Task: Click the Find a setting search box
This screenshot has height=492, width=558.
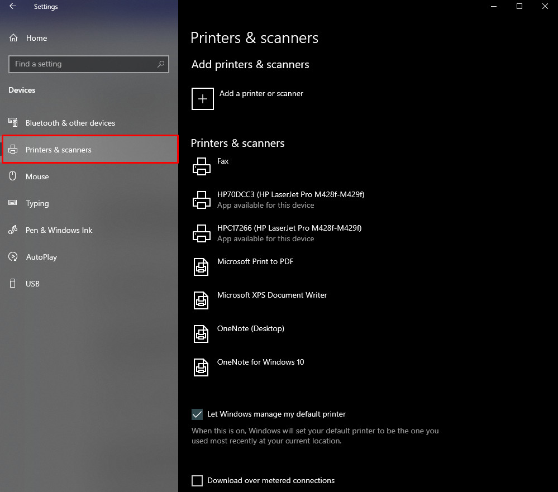Action: pyautogui.click(x=89, y=64)
